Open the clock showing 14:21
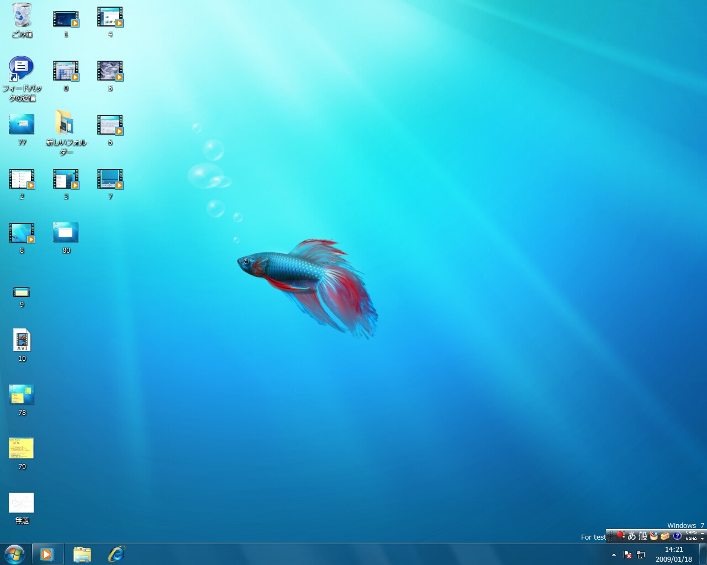The width and height of the screenshot is (707, 565). 674,554
